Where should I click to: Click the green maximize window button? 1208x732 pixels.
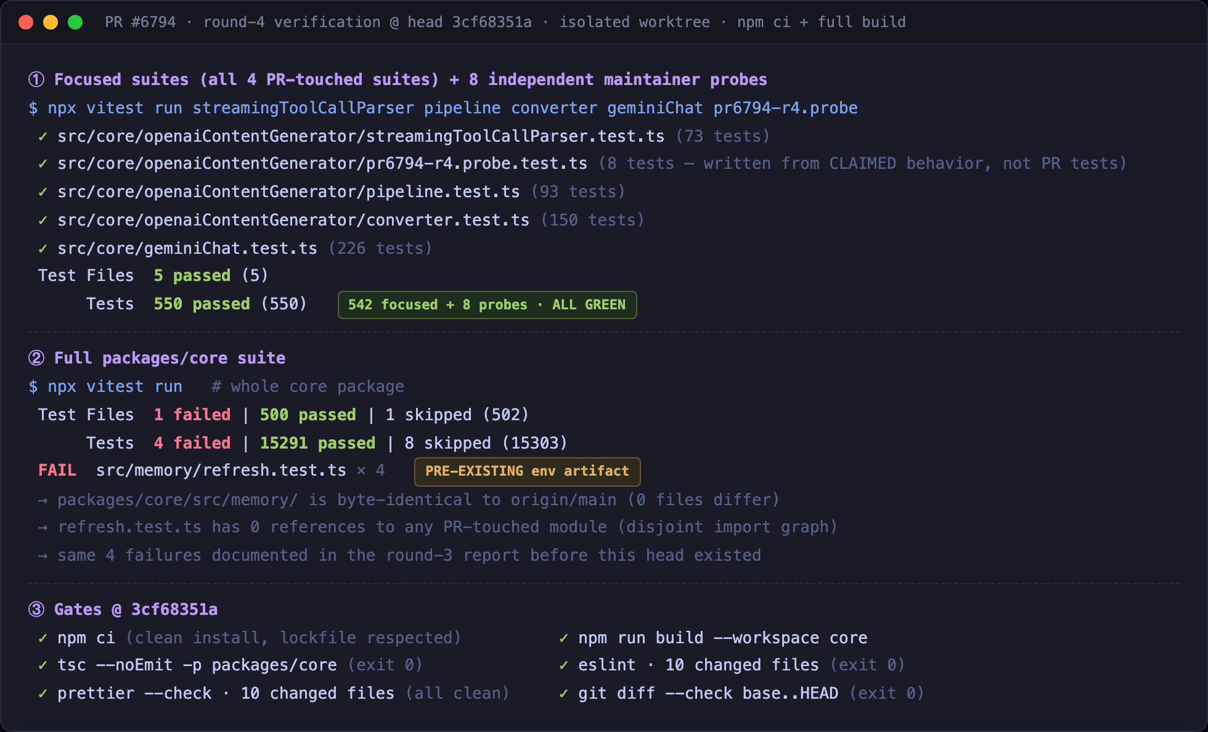tap(75, 22)
